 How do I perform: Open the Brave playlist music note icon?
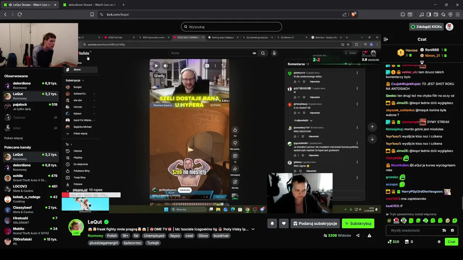point(422,14)
